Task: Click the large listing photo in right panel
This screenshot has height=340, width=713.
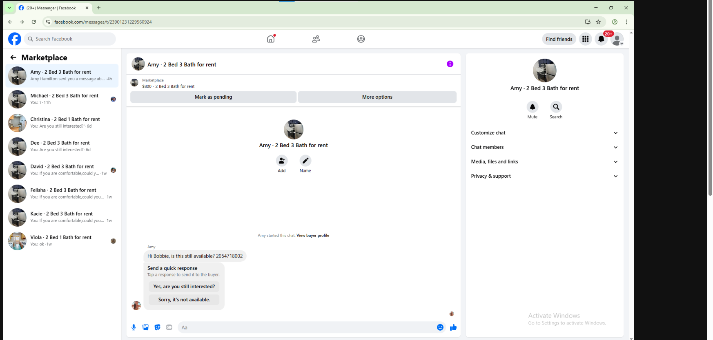Action: pyautogui.click(x=544, y=71)
